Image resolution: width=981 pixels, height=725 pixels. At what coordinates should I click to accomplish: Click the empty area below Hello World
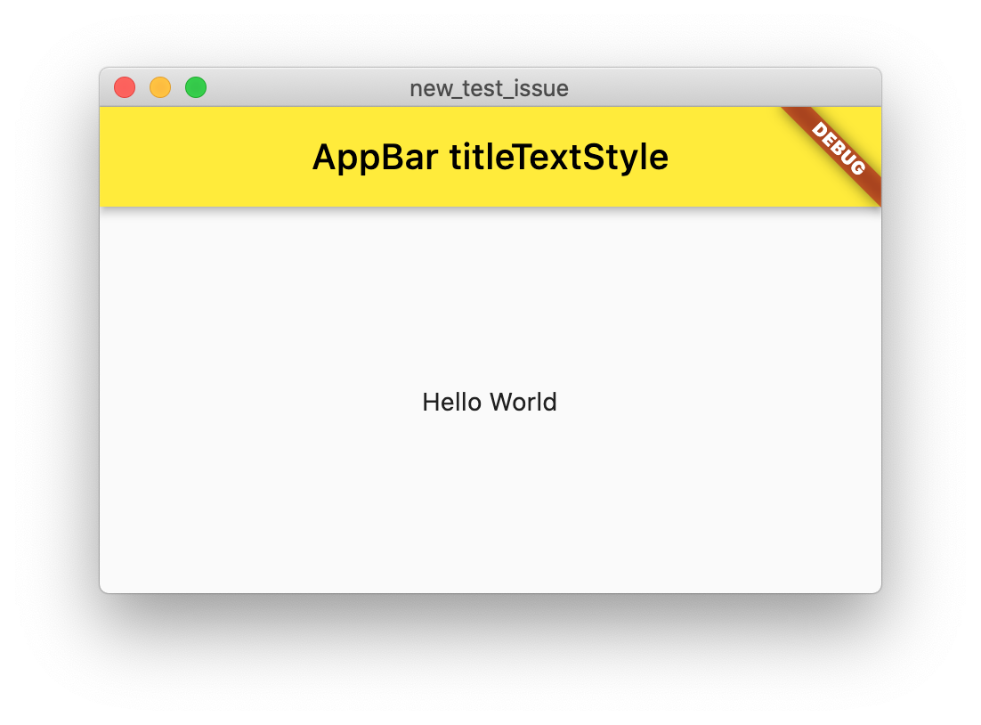coord(490,508)
